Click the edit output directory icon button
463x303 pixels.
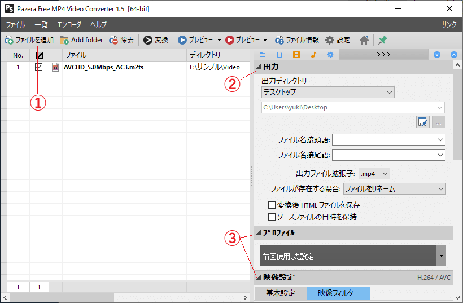[422, 122]
